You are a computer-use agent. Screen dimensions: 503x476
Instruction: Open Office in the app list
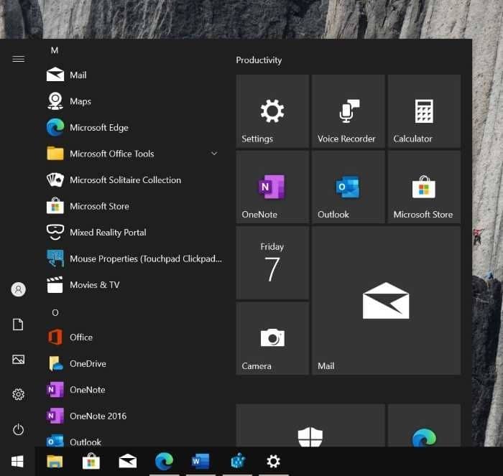[x=134, y=337]
